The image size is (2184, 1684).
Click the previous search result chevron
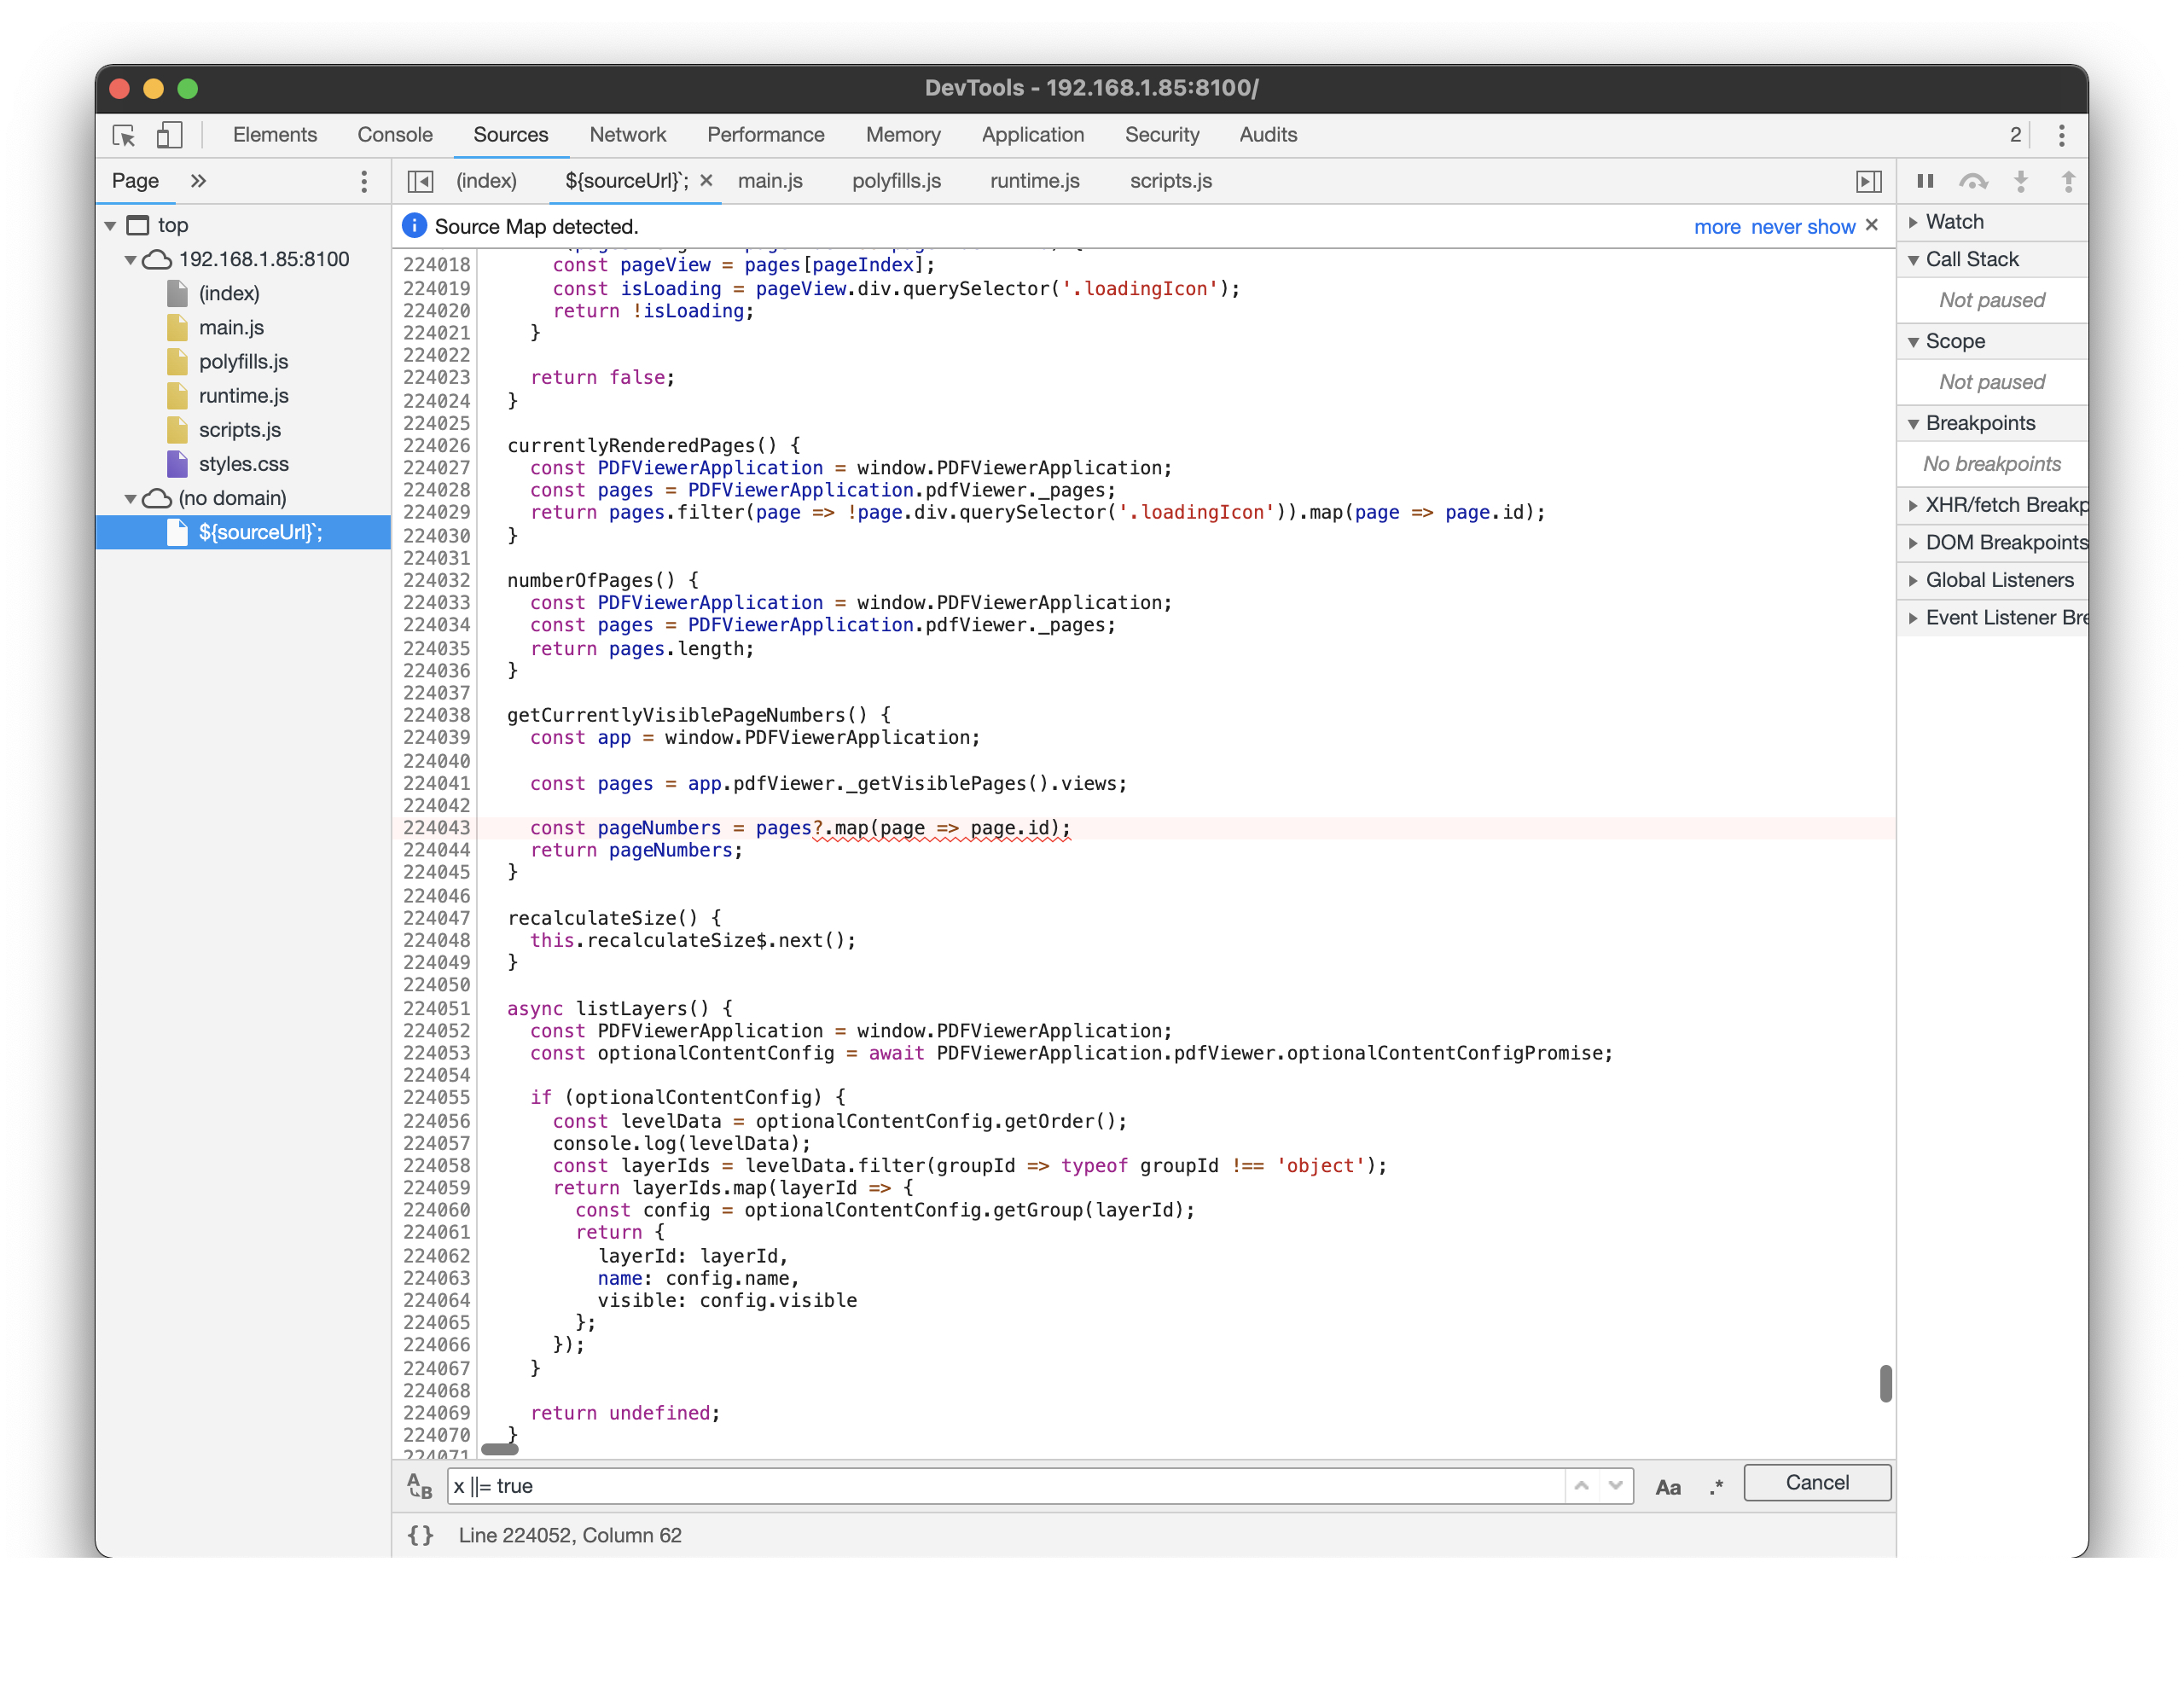(x=1581, y=1486)
